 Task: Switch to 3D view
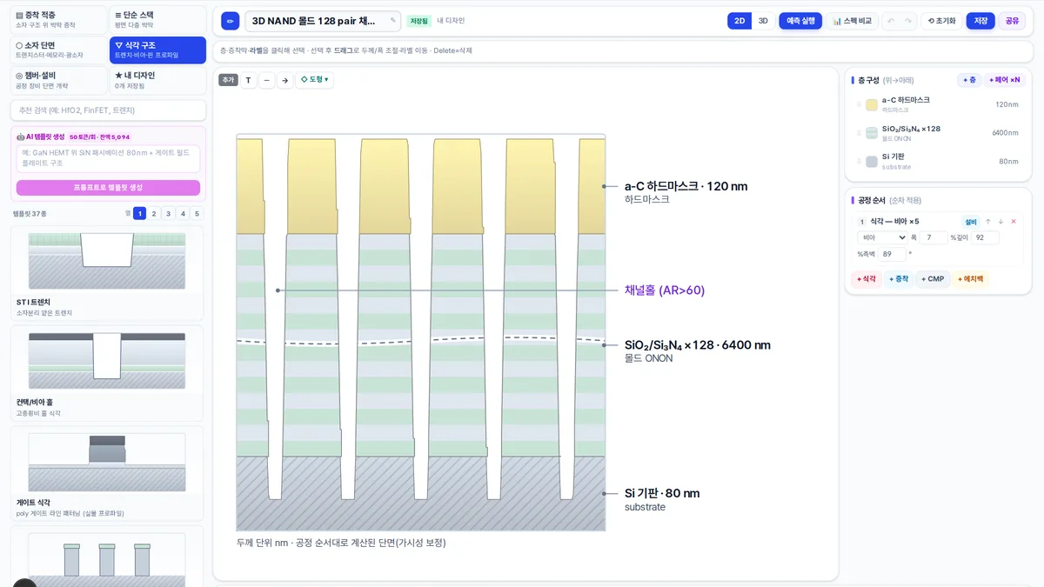click(763, 21)
